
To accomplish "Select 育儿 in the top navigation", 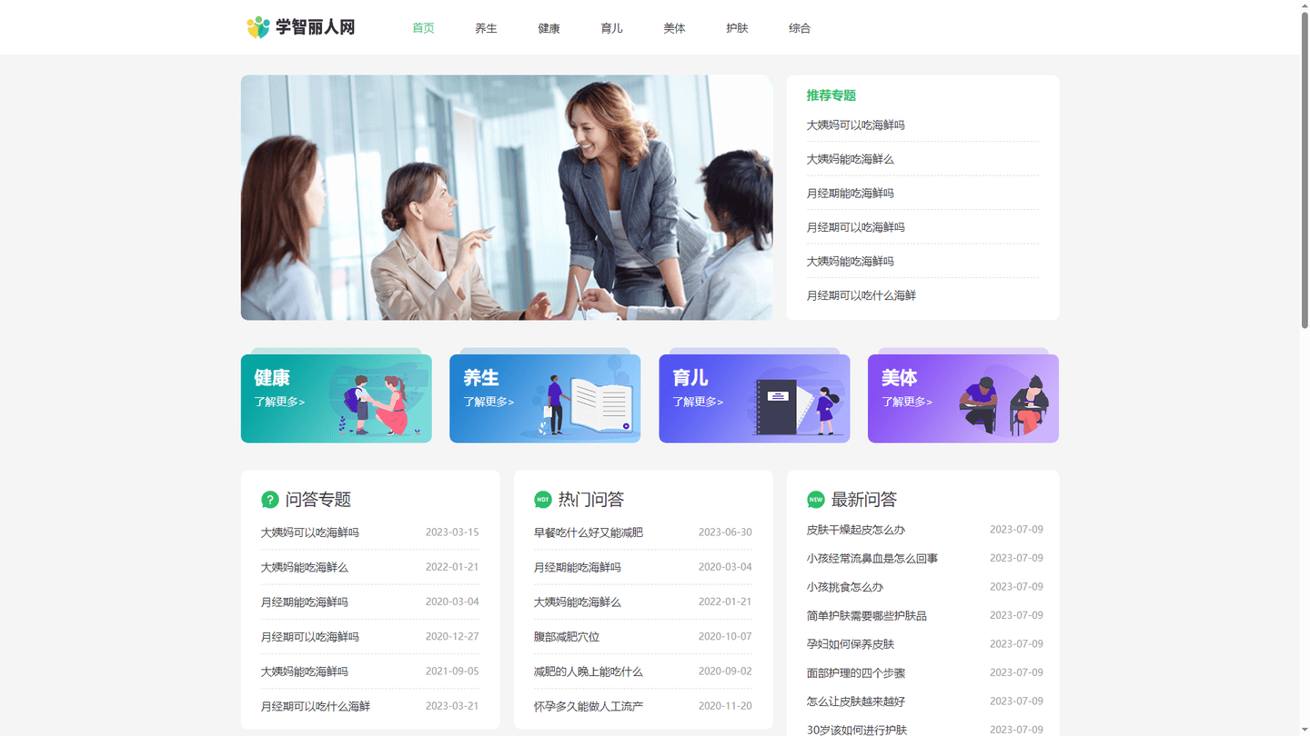I will point(611,28).
